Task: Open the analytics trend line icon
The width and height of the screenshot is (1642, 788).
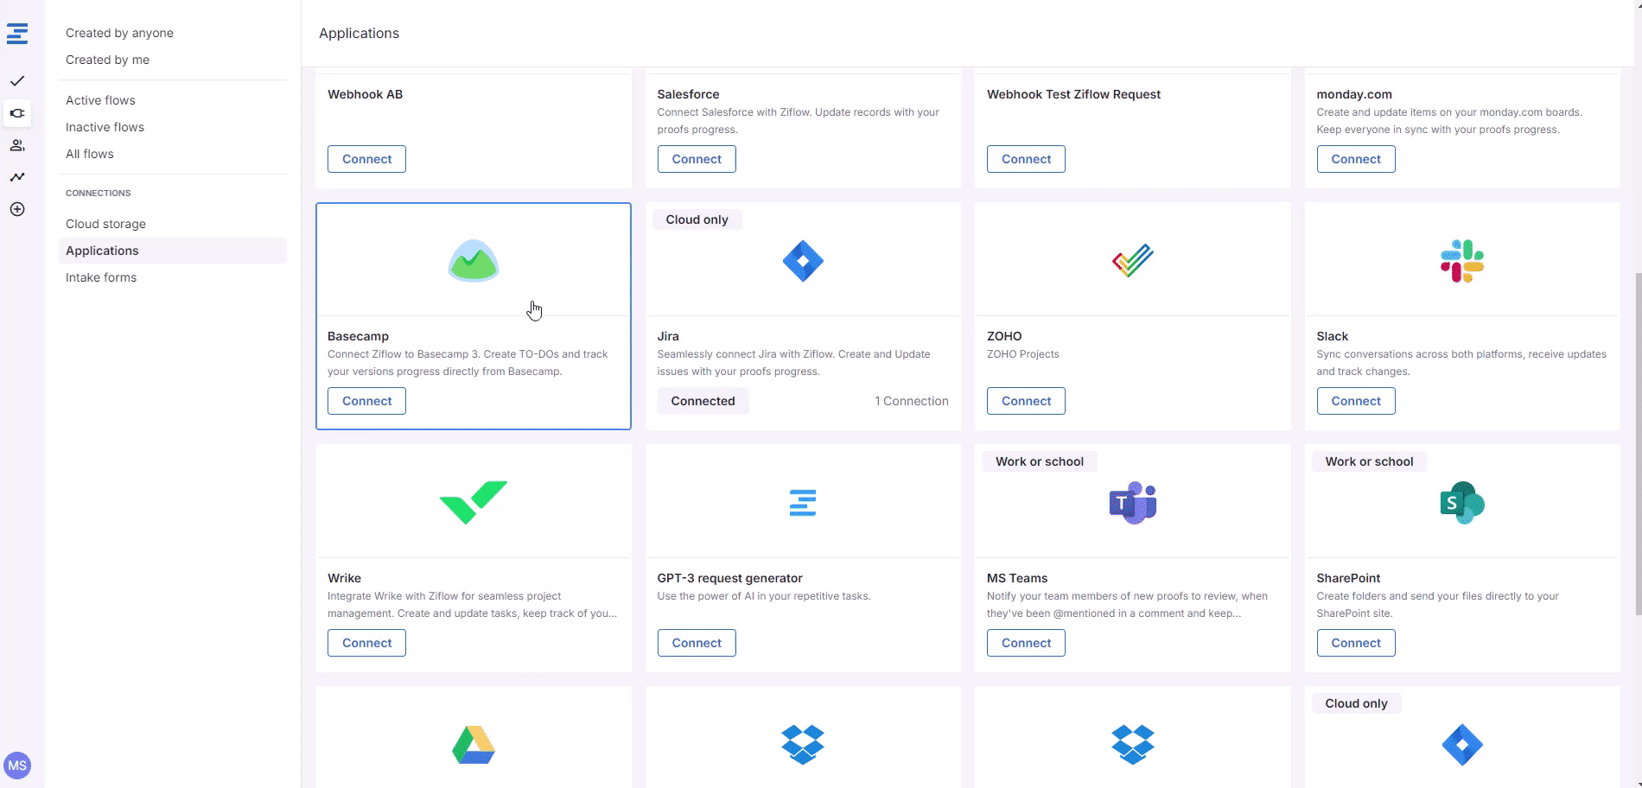Action: coord(17,177)
